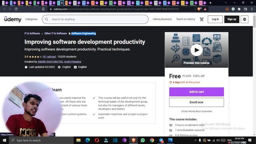Go back in the browser
This screenshot has width=256, height=144.
coord(4,9)
